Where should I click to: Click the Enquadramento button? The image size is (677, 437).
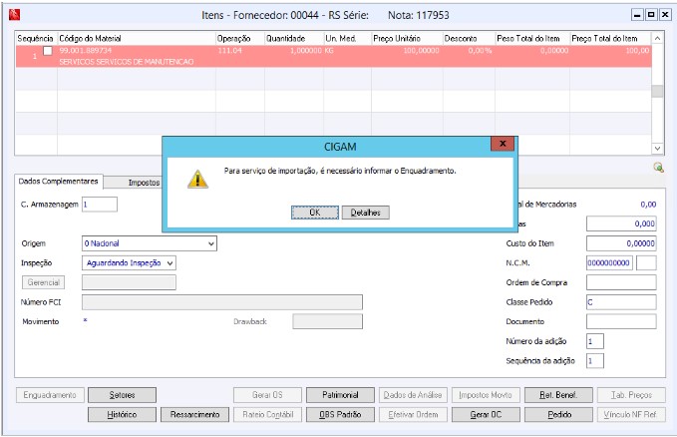(x=50, y=395)
